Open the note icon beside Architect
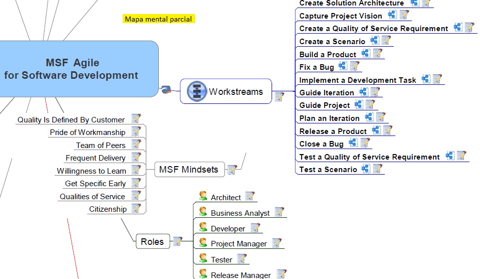 250,197
